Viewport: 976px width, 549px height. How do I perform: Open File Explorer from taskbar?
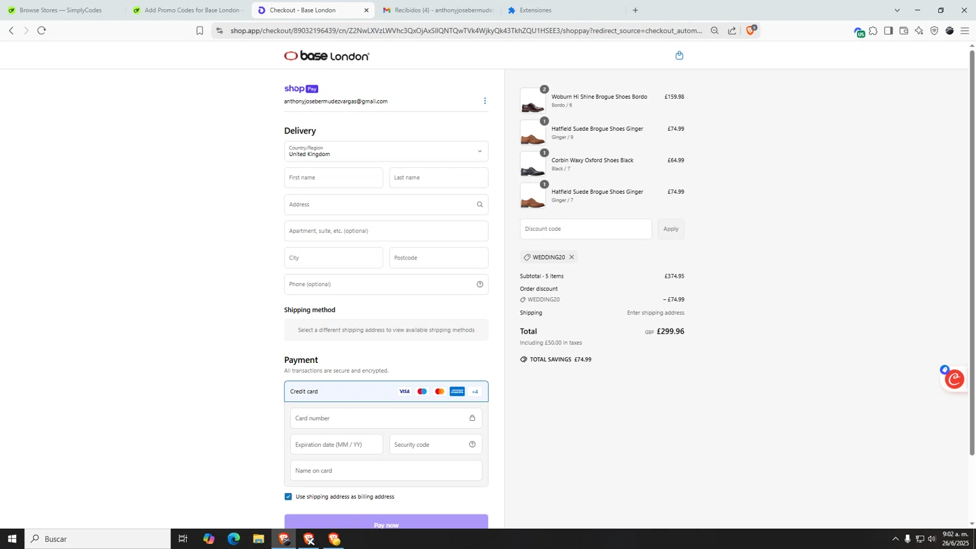coord(258,539)
